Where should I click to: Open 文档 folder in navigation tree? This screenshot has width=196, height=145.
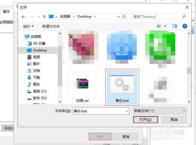(34, 71)
